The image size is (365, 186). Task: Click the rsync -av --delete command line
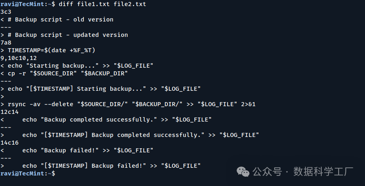[131, 104]
